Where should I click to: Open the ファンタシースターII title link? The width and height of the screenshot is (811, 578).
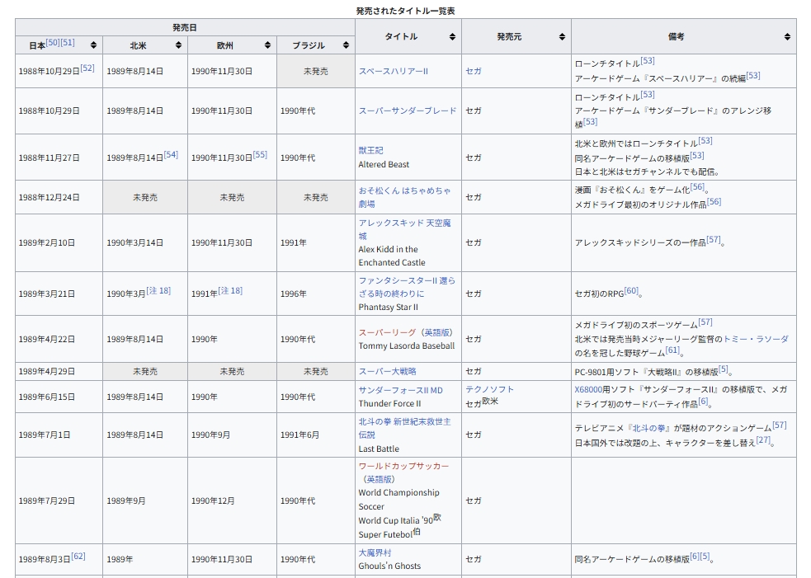[407, 287]
